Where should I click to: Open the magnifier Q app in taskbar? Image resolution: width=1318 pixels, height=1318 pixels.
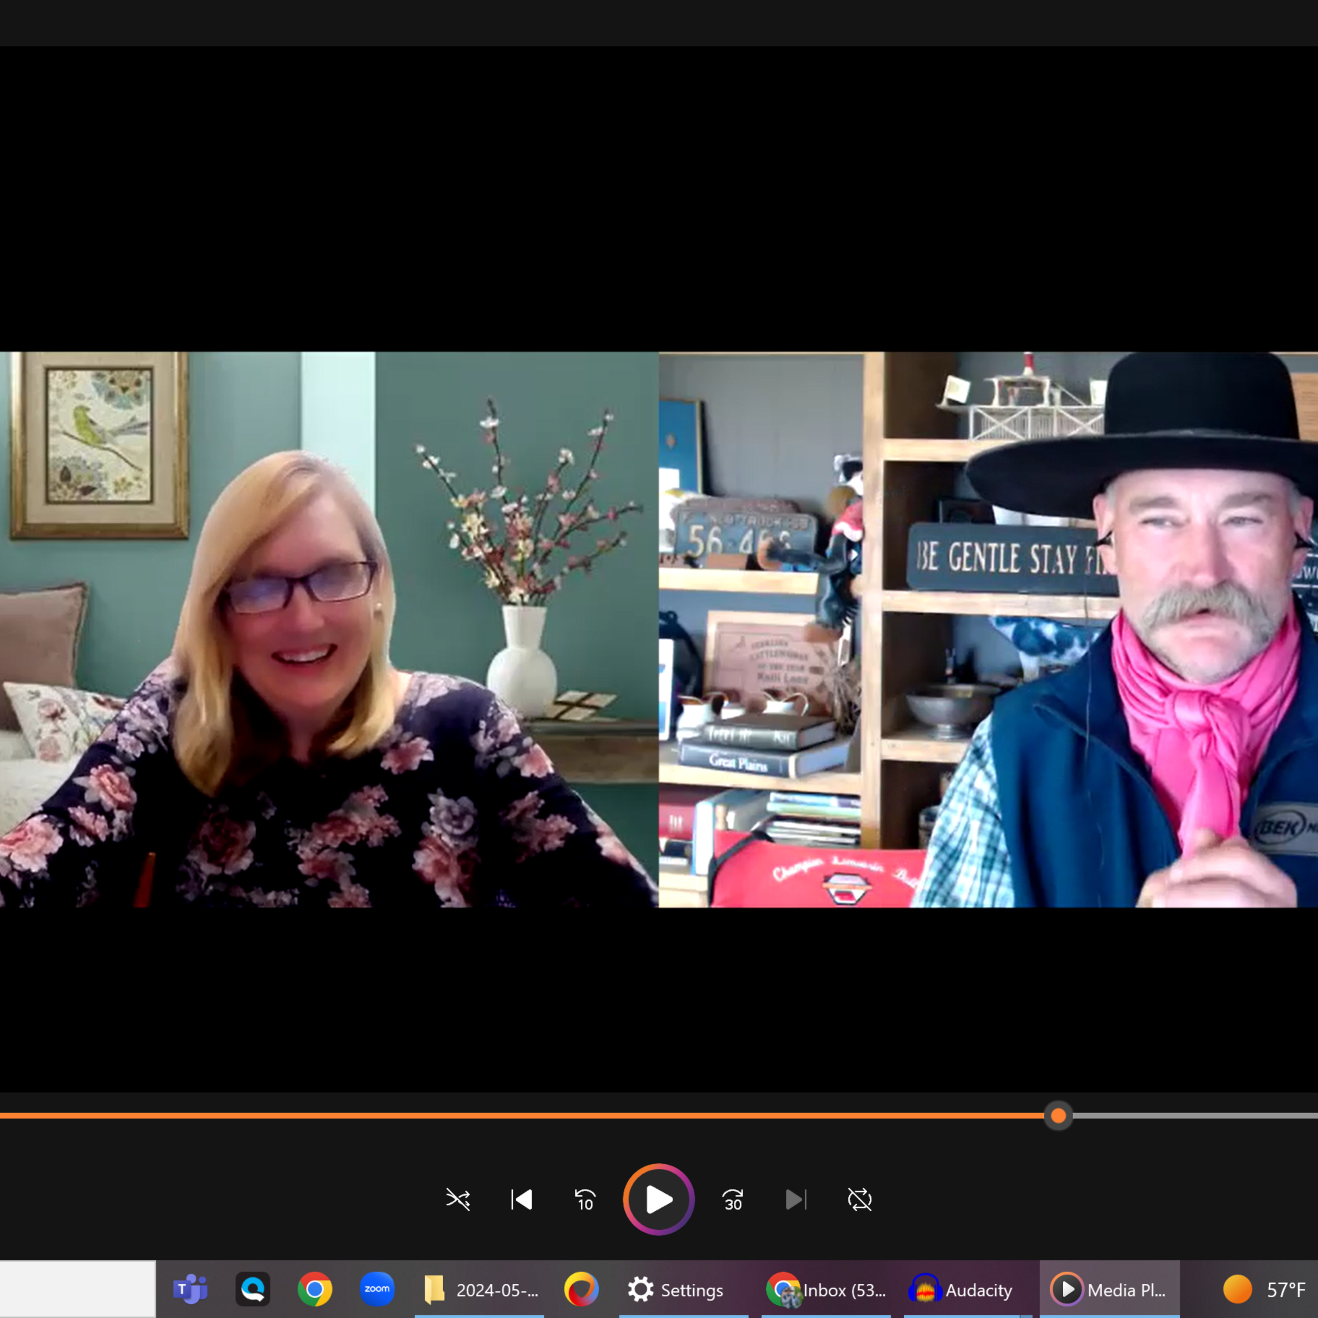pos(253,1289)
